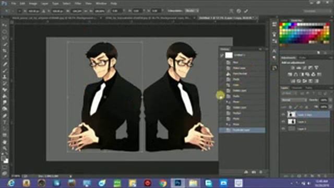The width and height of the screenshot is (334, 188).
Task: Toggle warp mode in the options bar
Action: [231, 11]
